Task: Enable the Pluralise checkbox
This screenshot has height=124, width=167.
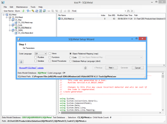Action: click(x=36, y=57)
